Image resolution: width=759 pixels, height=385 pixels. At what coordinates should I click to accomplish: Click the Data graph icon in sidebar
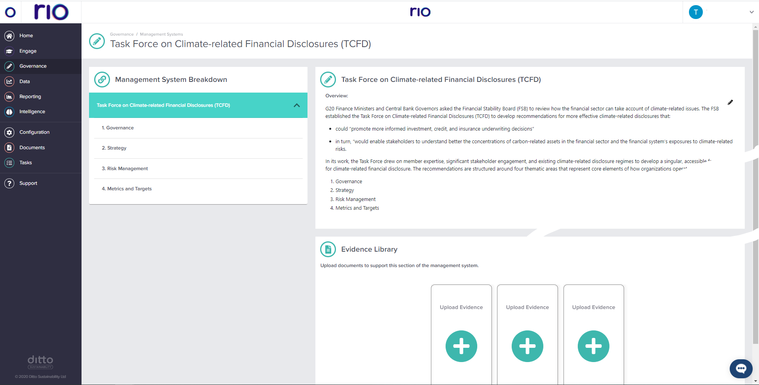coord(9,82)
